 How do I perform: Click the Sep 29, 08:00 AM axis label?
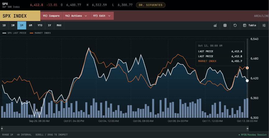pyautogui.click(x=39, y=121)
